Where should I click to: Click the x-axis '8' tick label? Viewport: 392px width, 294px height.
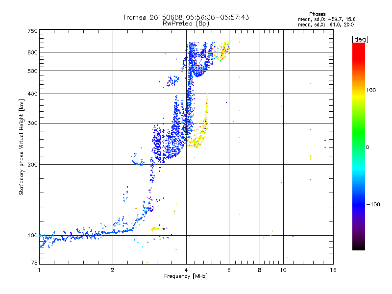pos(260,270)
